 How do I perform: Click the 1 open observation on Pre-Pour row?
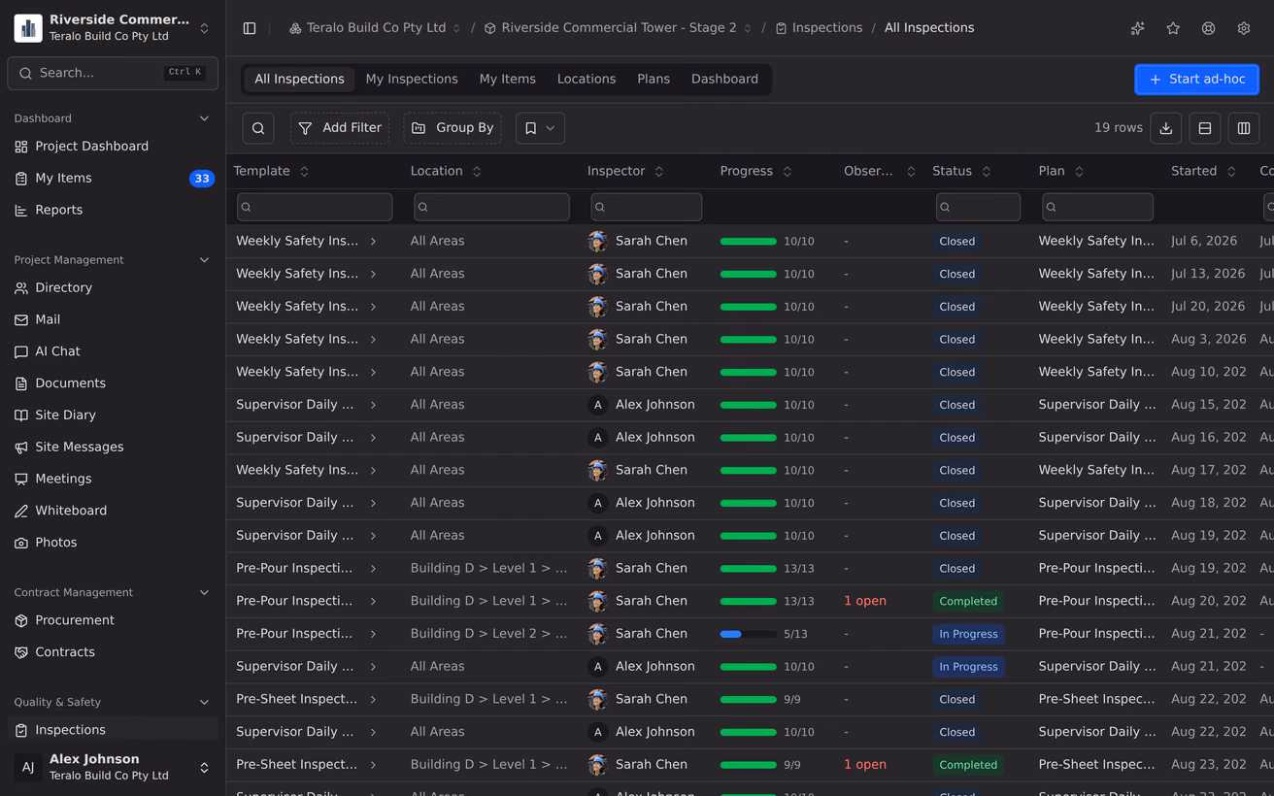click(x=865, y=601)
